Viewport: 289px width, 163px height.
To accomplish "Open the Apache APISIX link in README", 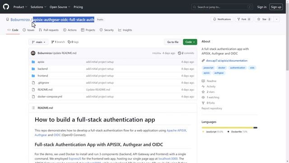I will [x=176, y=130].
